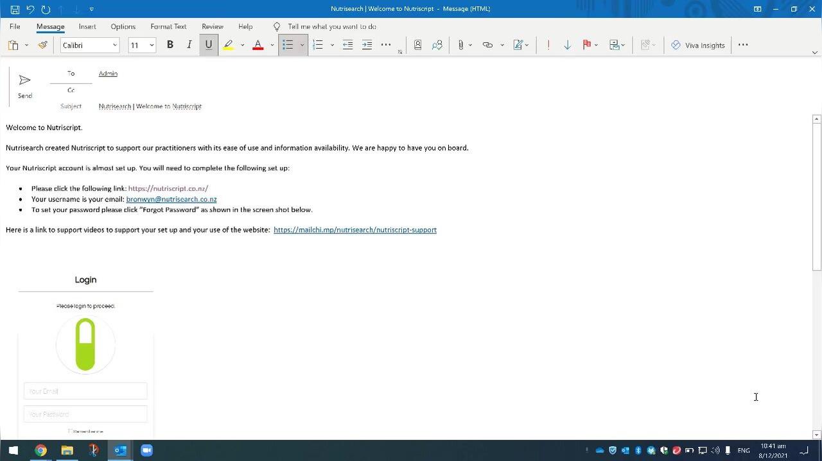Switch to the Format Text tab
Viewport: 822px width, 461px height.
(168, 26)
